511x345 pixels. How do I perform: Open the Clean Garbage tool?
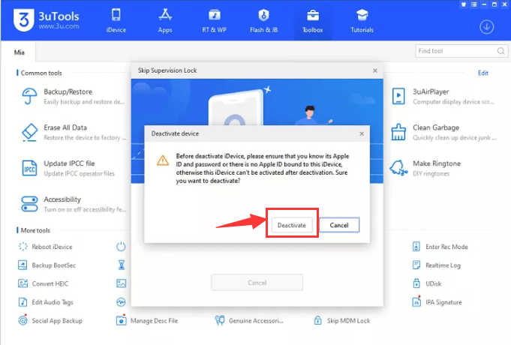click(443, 132)
